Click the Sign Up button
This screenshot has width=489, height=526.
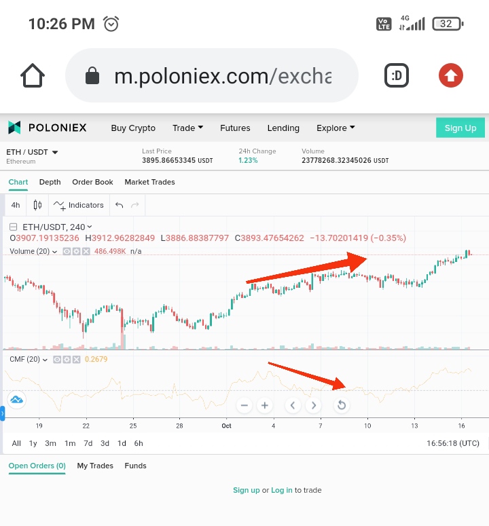coord(460,128)
